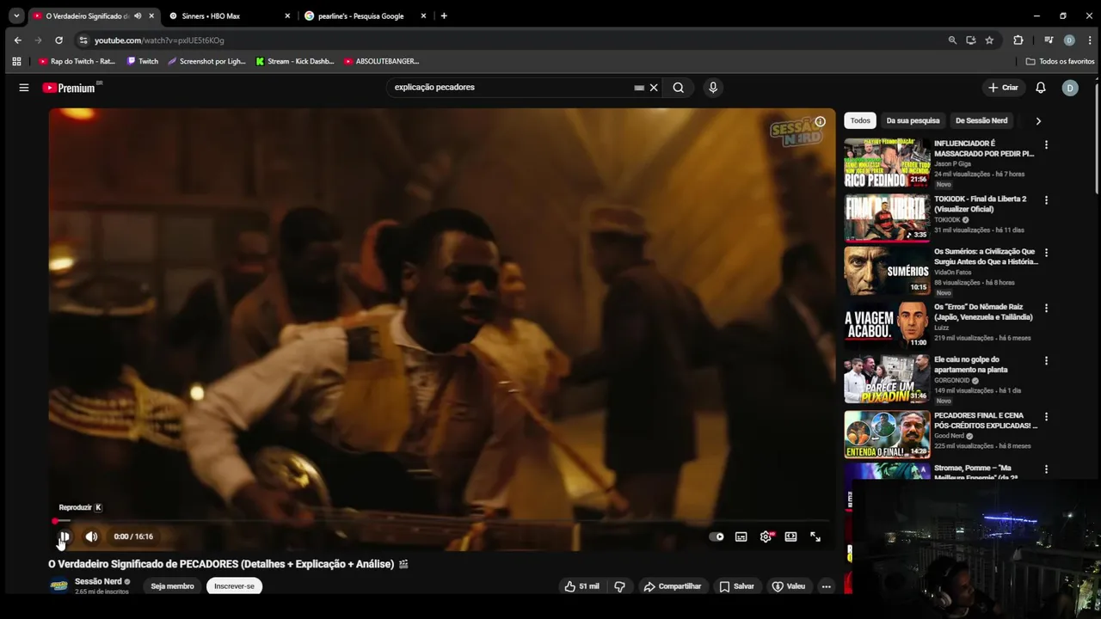
Task: Open the YouTube guide hamburger menu
Action: 24,88
